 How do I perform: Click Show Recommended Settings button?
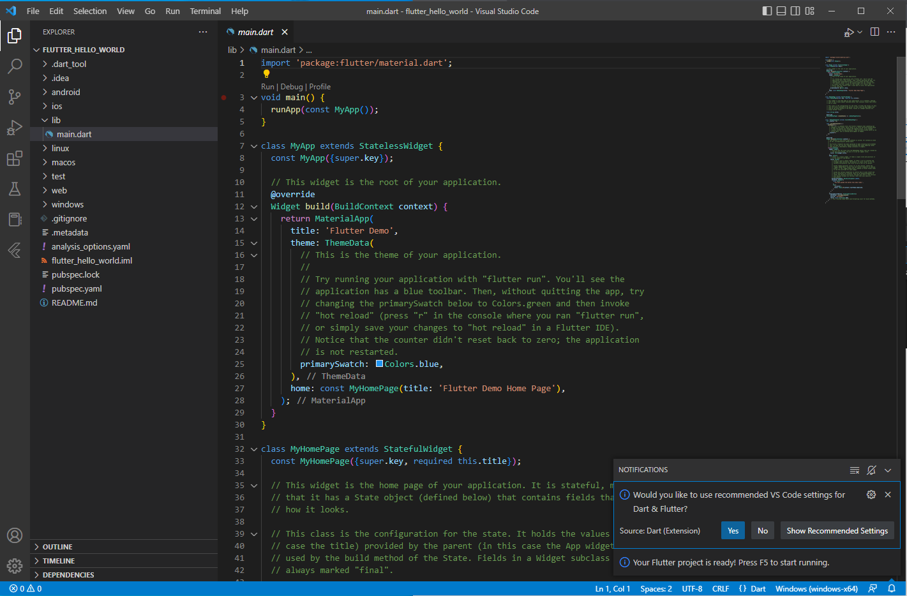837,531
